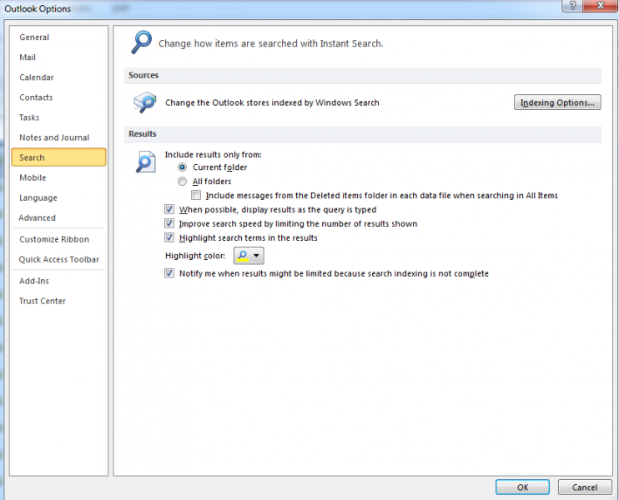619x500 pixels.
Task: Go to Advanced options category
Action: click(x=38, y=217)
